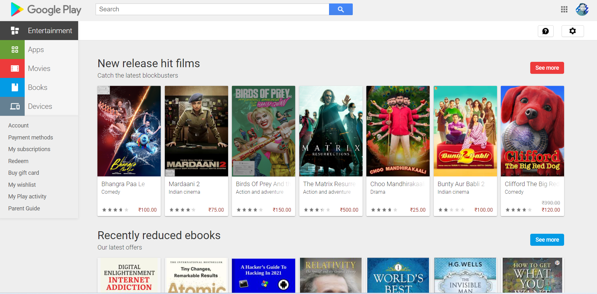Click the Bhangra Paa Le title
The image size is (597, 294).
[x=123, y=184]
